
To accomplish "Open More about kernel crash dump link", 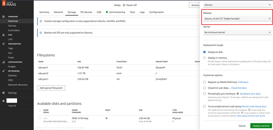I will [251, 116].
